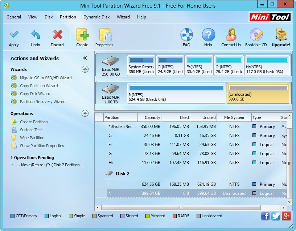This screenshot has width=296, height=231.
Task: Click the Capacity column header
Action: pos(149,117)
